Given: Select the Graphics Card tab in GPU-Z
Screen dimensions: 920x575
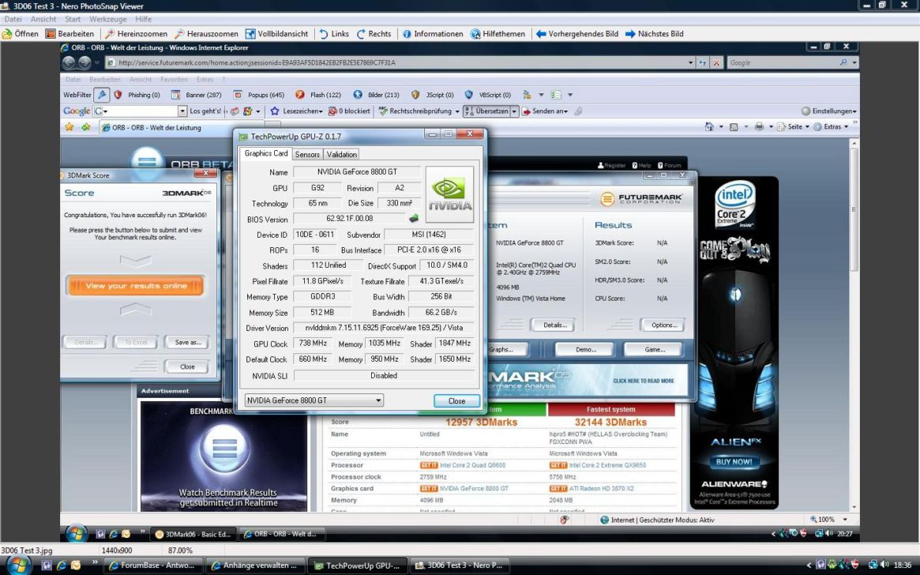Looking at the screenshot, I should [266, 153].
